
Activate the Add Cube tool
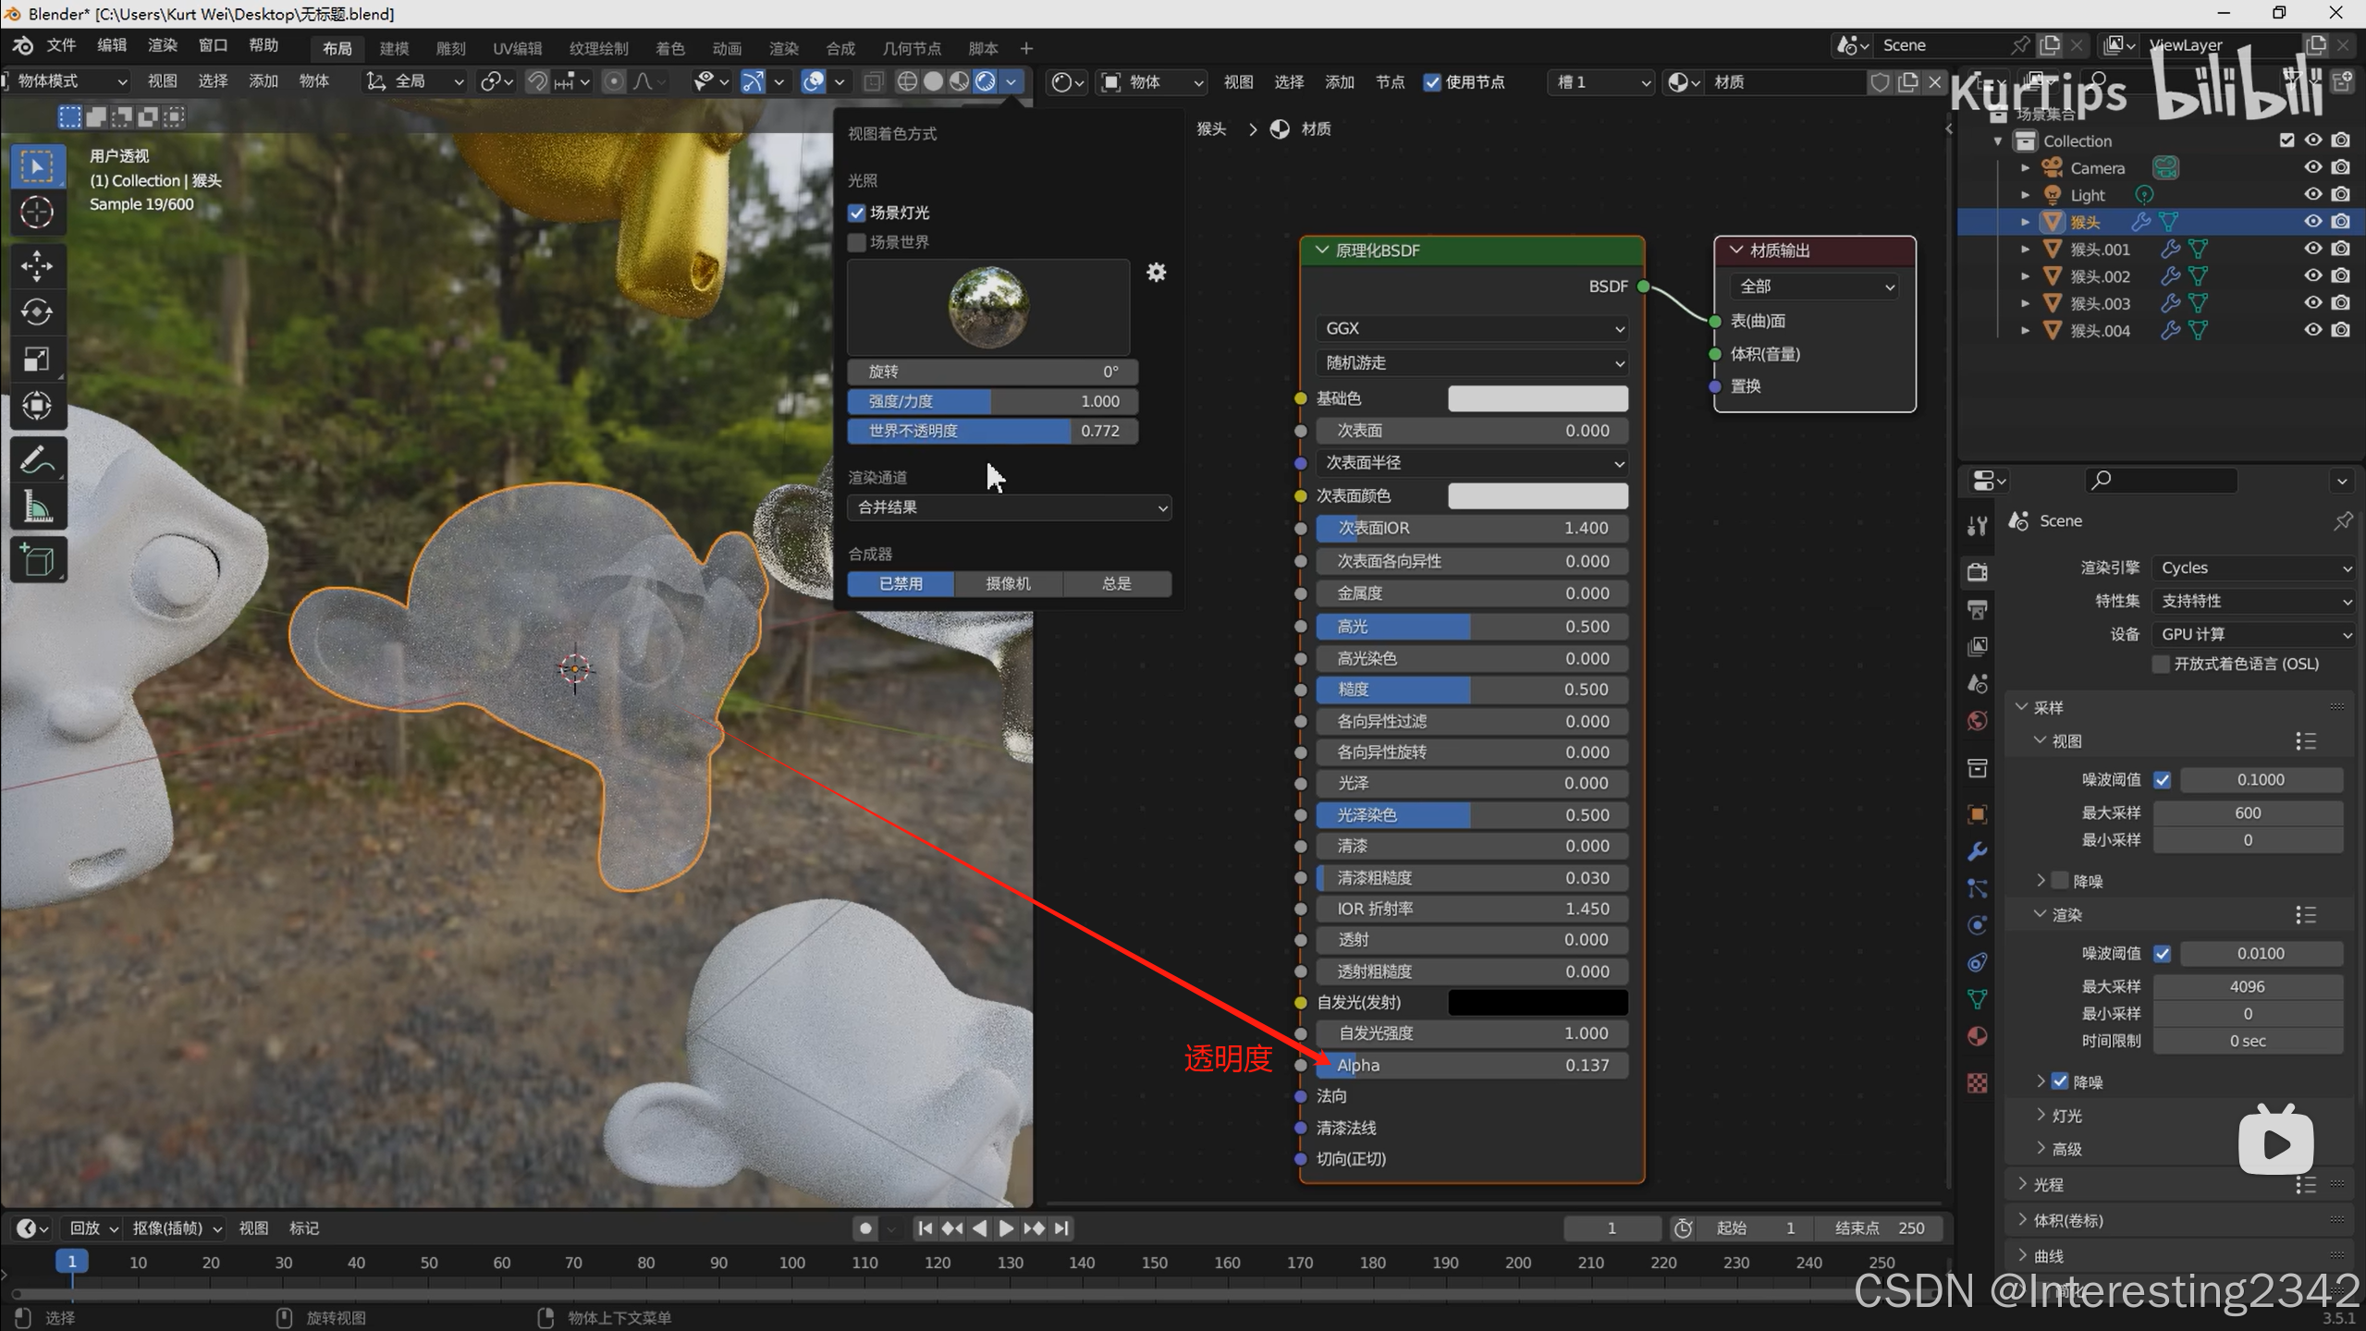point(37,560)
